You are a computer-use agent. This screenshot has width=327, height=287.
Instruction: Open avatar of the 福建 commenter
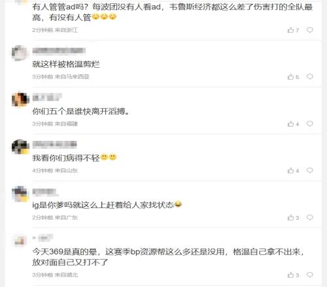point(20,100)
